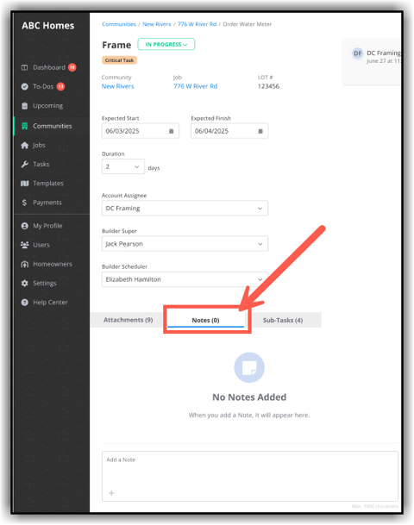The width and height of the screenshot is (414, 525).
Task: Click into the Add a Note field
Action: (x=250, y=476)
